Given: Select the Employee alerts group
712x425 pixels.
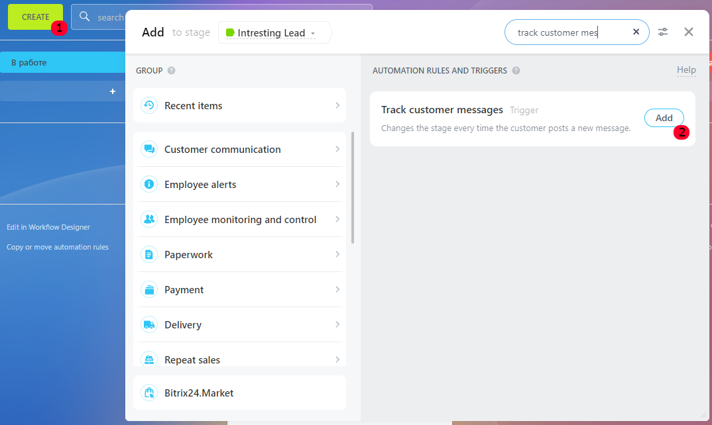Looking at the screenshot, I should (200, 185).
